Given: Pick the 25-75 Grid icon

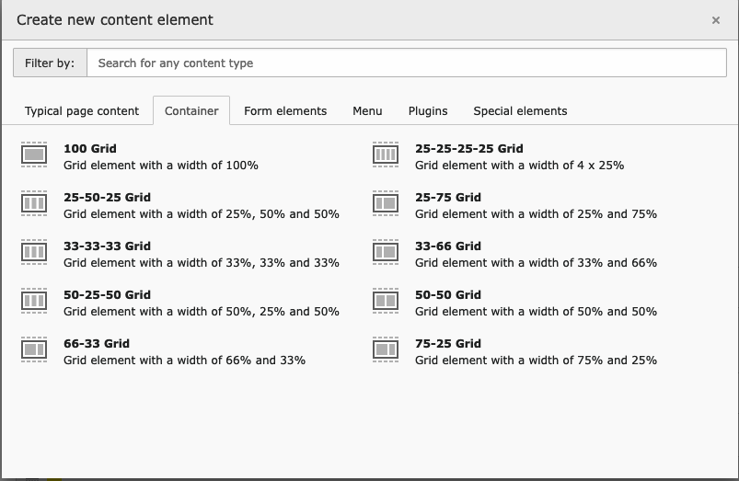Looking at the screenshot, I should (386, 203).
